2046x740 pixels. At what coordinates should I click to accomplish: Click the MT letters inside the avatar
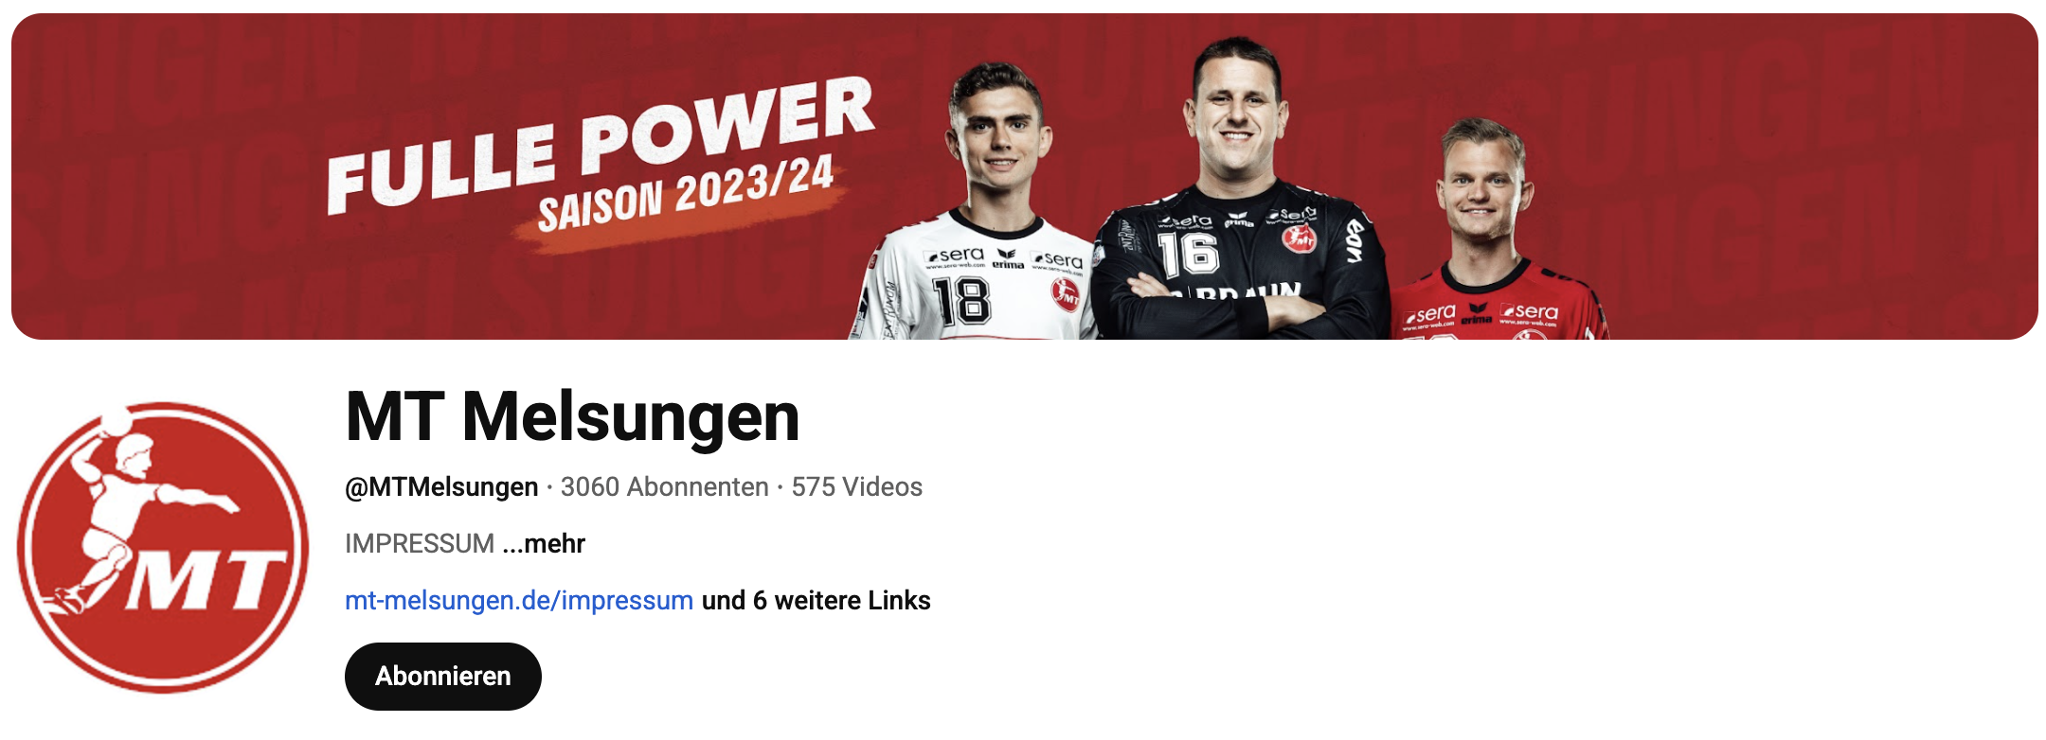coord(206,581)
